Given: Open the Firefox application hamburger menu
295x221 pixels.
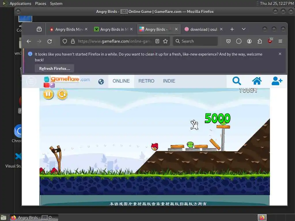Looking at the screenshot, I should click(x=280, y=41).
